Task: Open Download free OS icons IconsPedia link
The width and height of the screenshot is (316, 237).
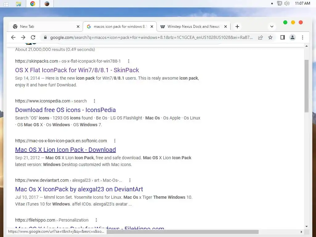Action: tap(65, 110)
